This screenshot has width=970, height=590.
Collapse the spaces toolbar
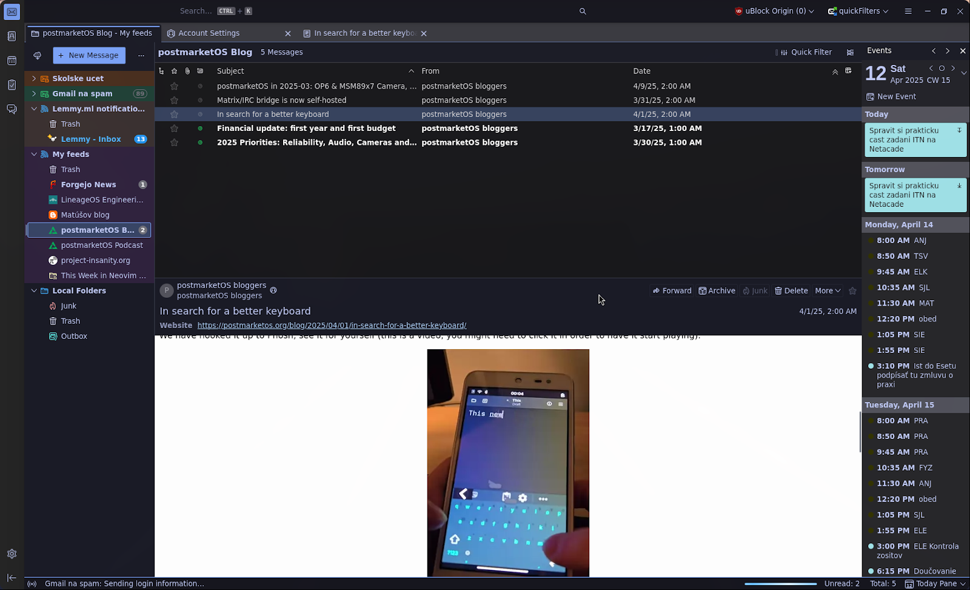click(x=12, y=577)
